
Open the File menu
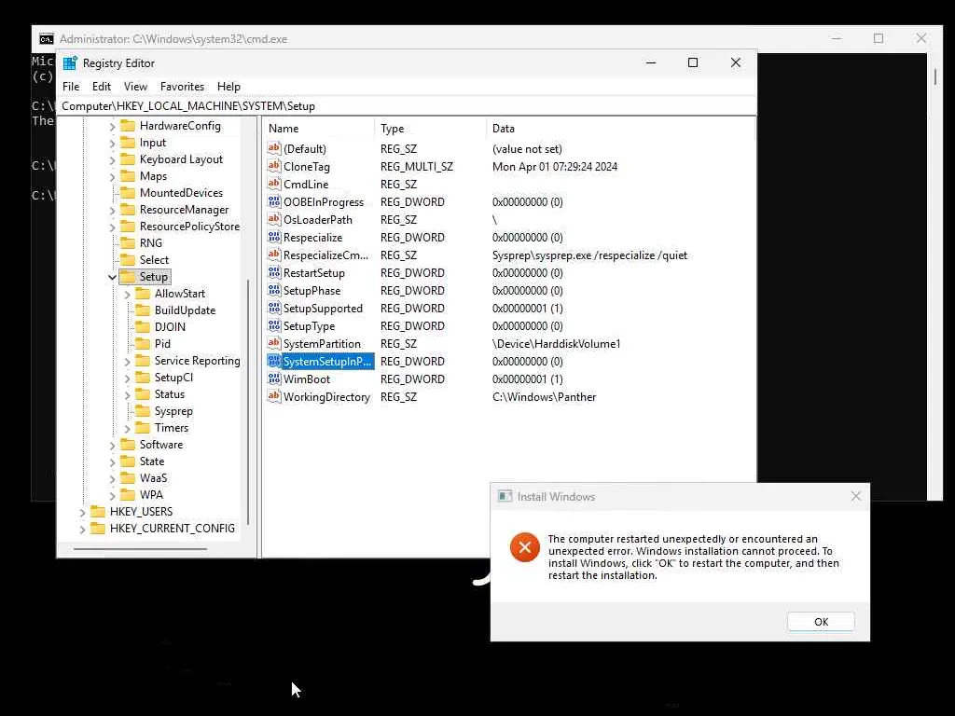tap(71, 87)
